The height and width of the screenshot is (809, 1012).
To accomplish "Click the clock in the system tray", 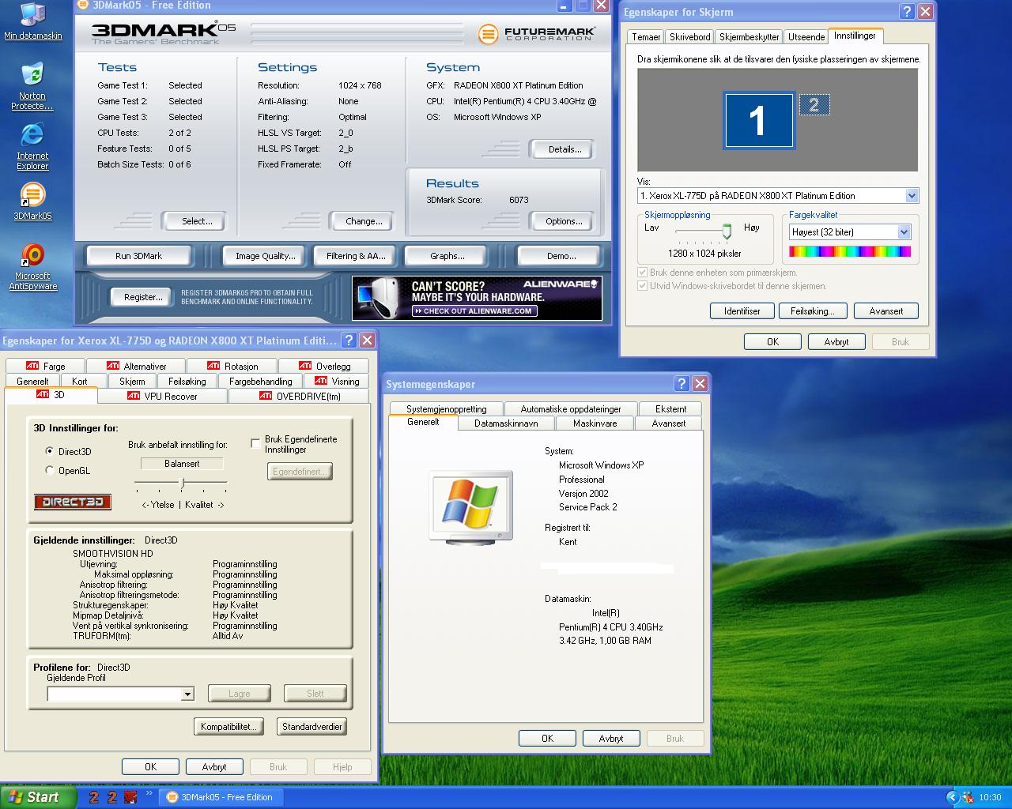I will pos(990,797).
